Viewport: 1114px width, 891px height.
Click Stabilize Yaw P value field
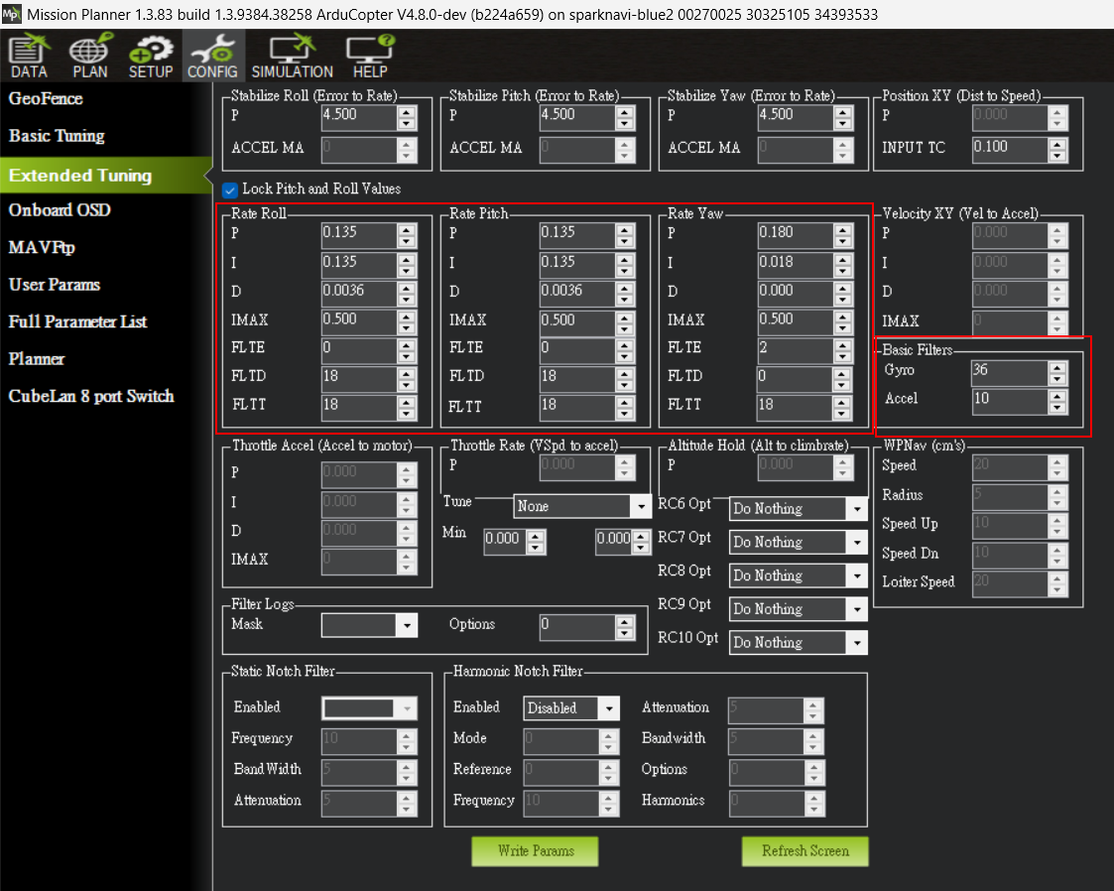click(x=795, y=117)
